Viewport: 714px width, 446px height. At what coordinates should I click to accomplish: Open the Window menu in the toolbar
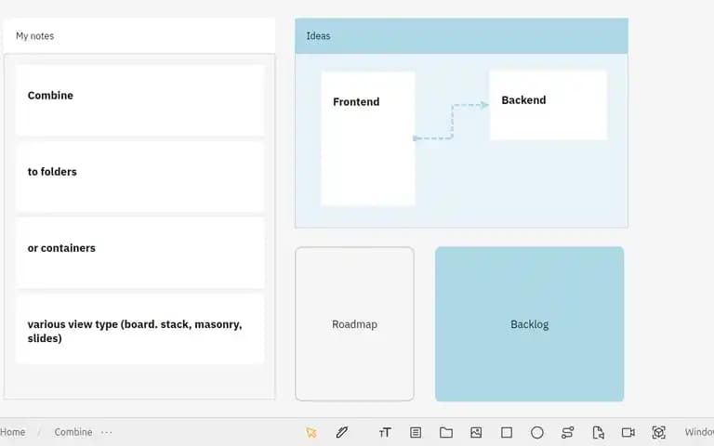click(699, 432)
